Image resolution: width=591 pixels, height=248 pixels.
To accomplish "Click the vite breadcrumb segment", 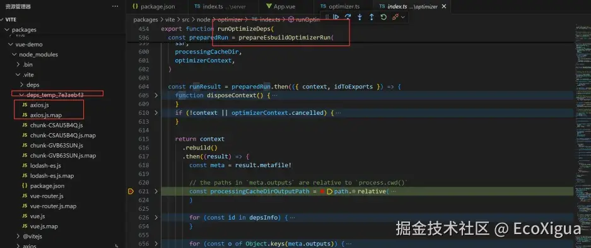I will [x=170, y=20].
